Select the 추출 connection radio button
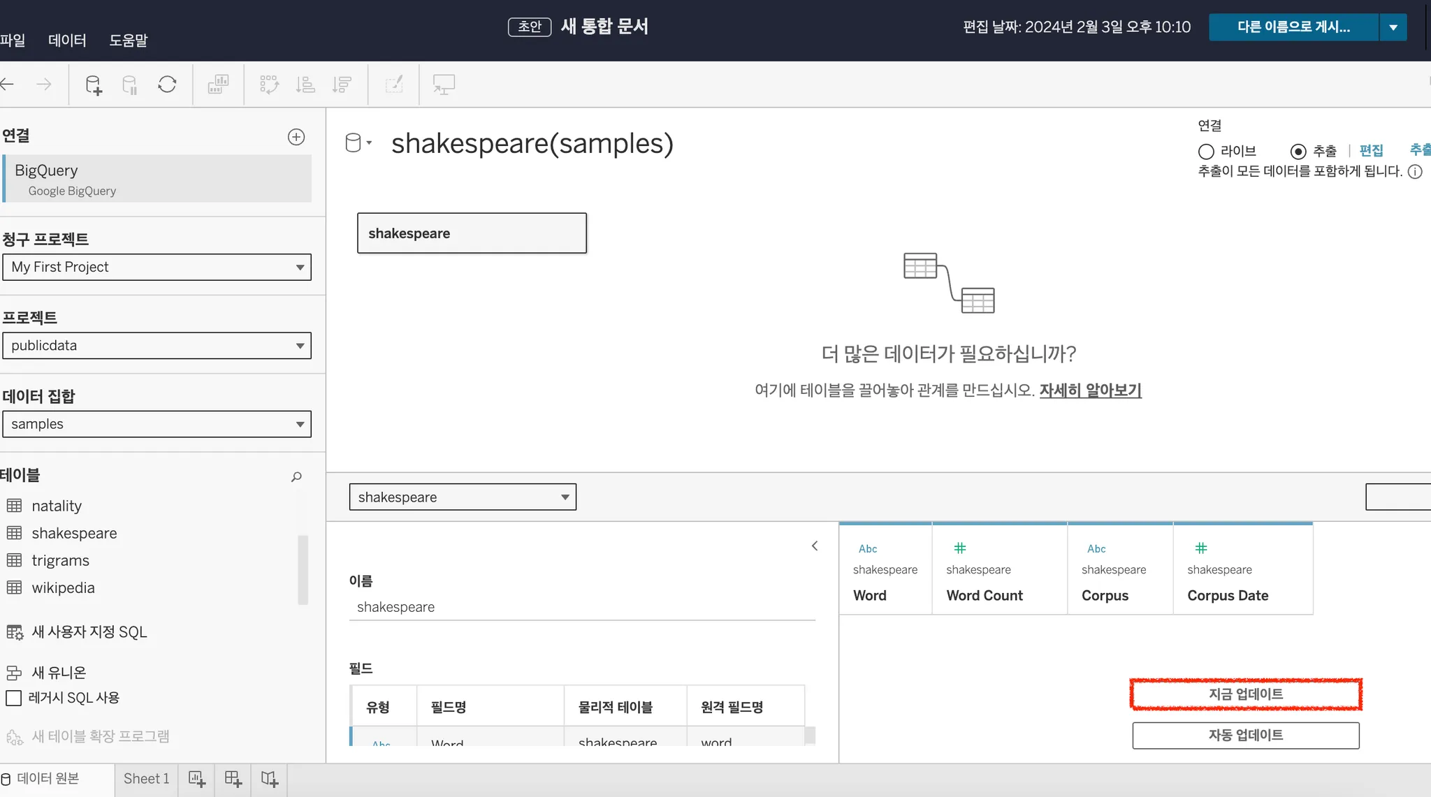The width and height of the screenshot is (1431, 797). tap(1298, 152)
